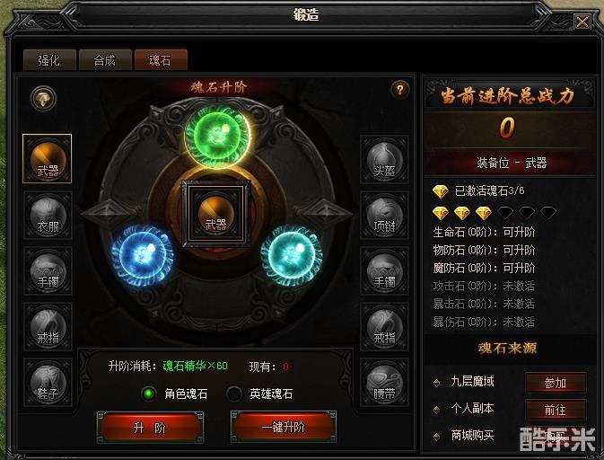Select the 鞋子 equipment slot

point(48,382)
